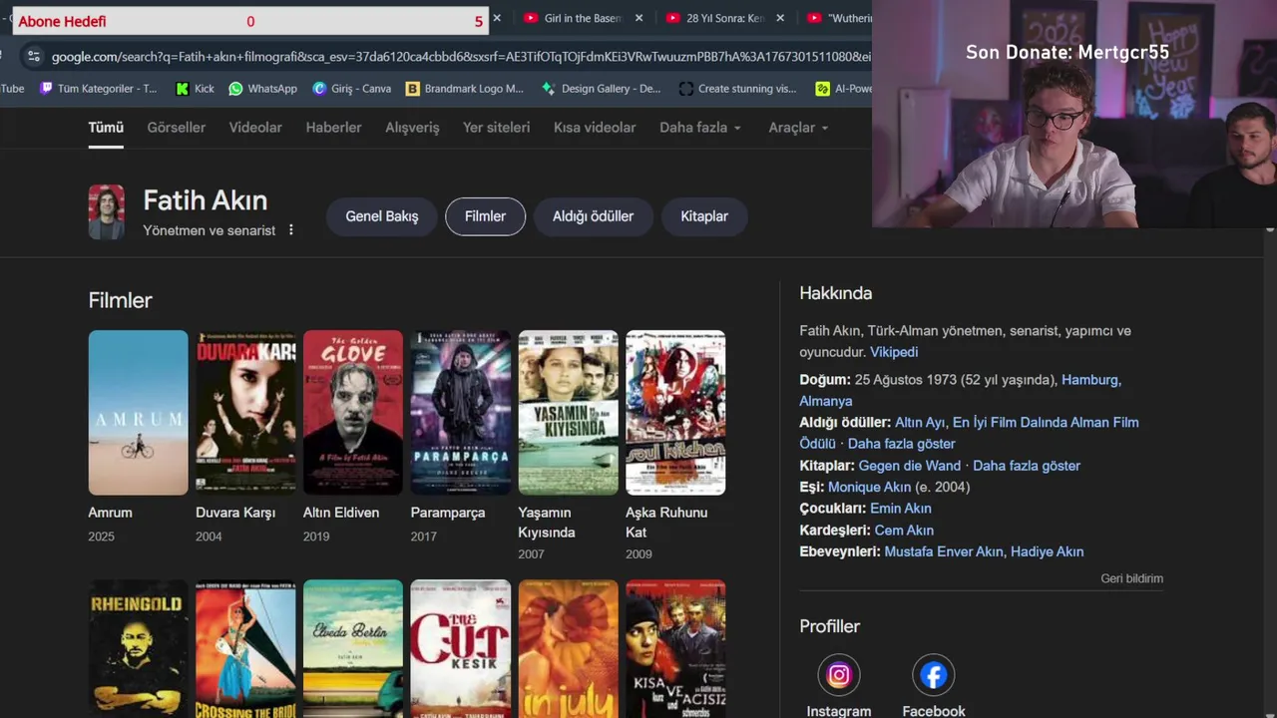The image size is (1277, 718).
Task: Select the Genel Bakış chip
Action: 382,216
